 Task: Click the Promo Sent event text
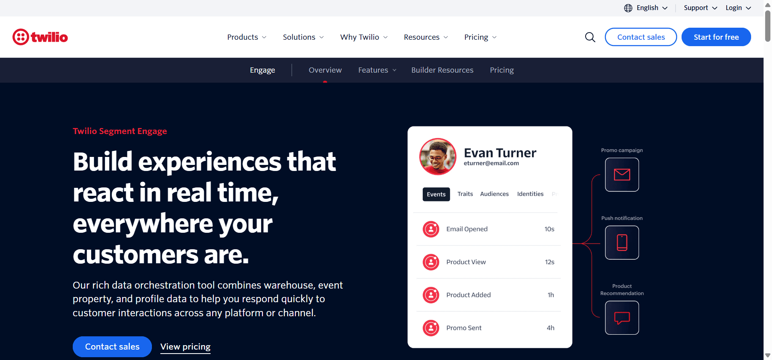pyautogui.click(x=464, y=328)
